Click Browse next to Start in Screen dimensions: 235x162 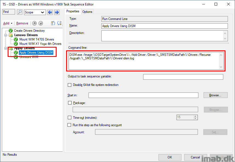point(215,95)
